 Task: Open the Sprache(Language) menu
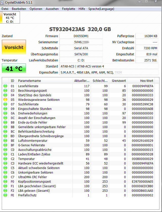point(101,9)
